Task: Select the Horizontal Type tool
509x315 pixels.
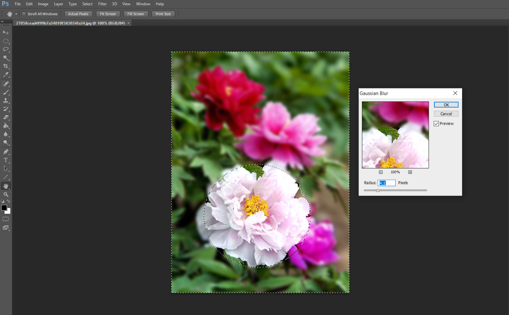Action: pyautogui.click(x=6, y=160)
